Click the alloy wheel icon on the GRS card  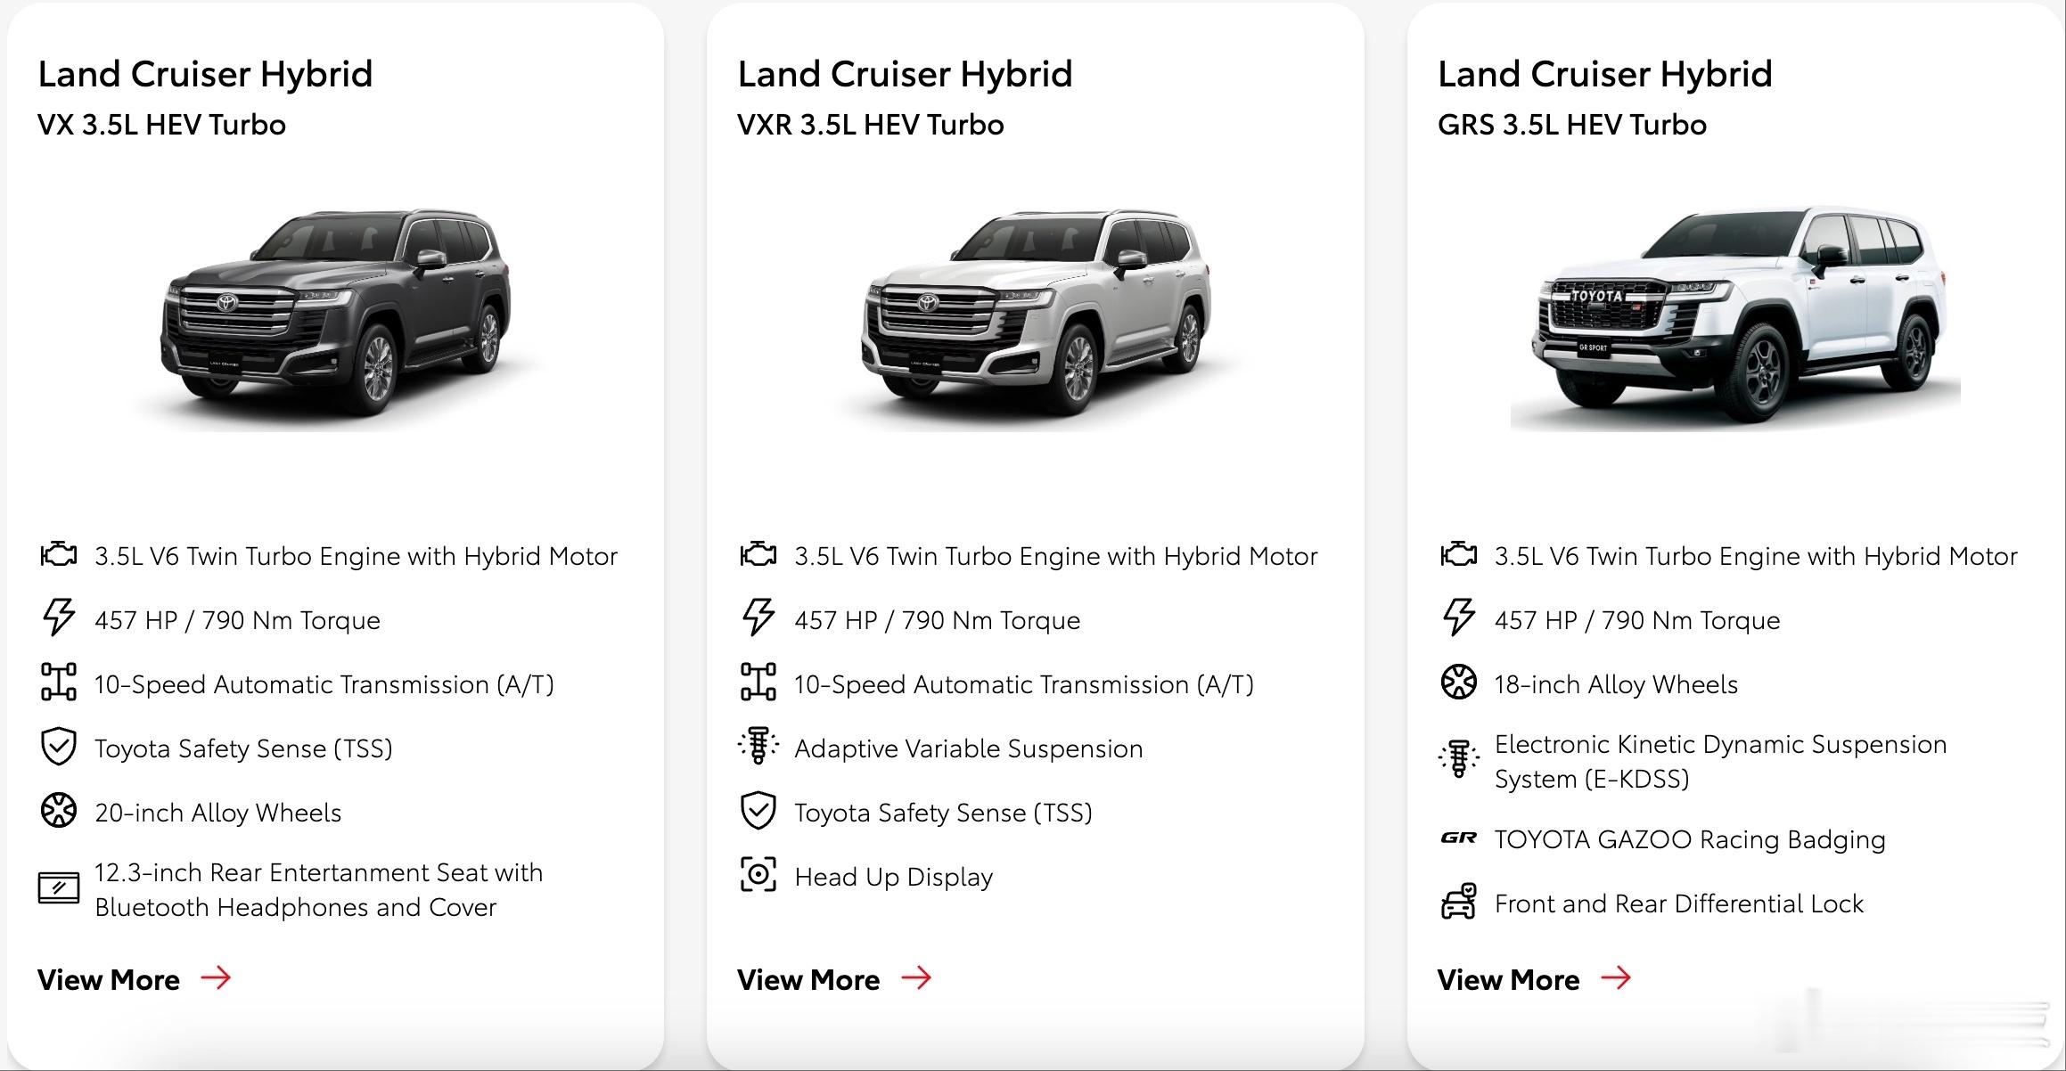click(x=1459, y=683)
